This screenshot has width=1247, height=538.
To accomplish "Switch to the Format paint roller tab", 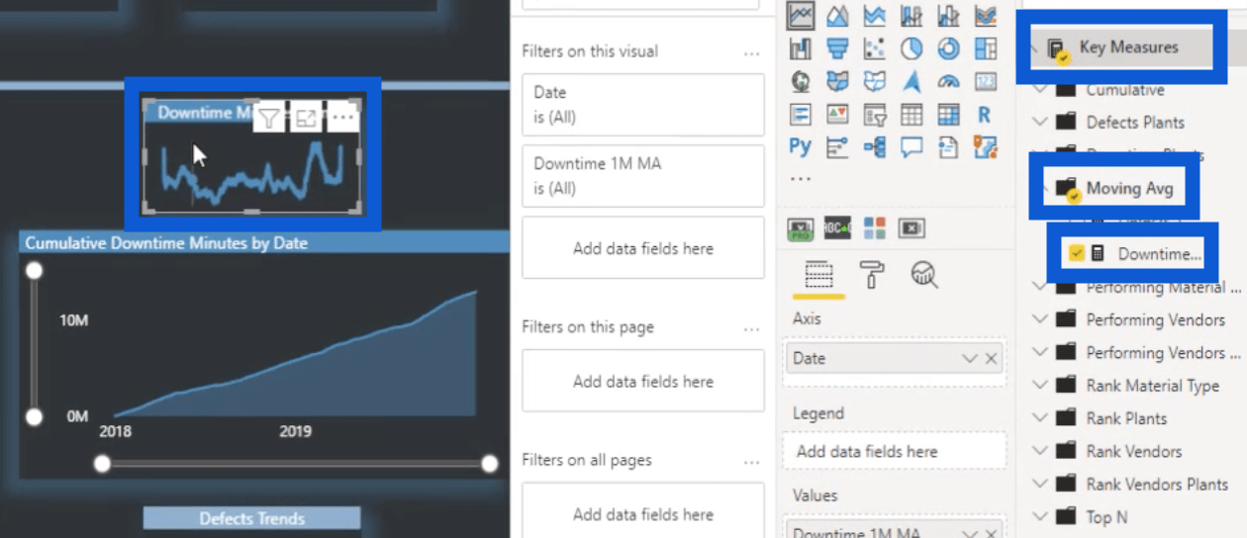I will click(872, 276).
